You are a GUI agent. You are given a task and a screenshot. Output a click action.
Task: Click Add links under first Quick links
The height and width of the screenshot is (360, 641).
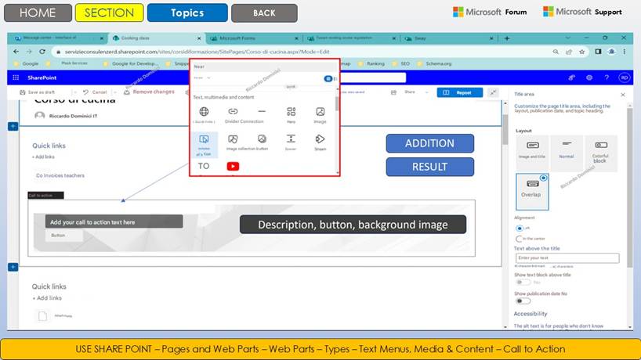pyautogui.click(x=43, y=157)
